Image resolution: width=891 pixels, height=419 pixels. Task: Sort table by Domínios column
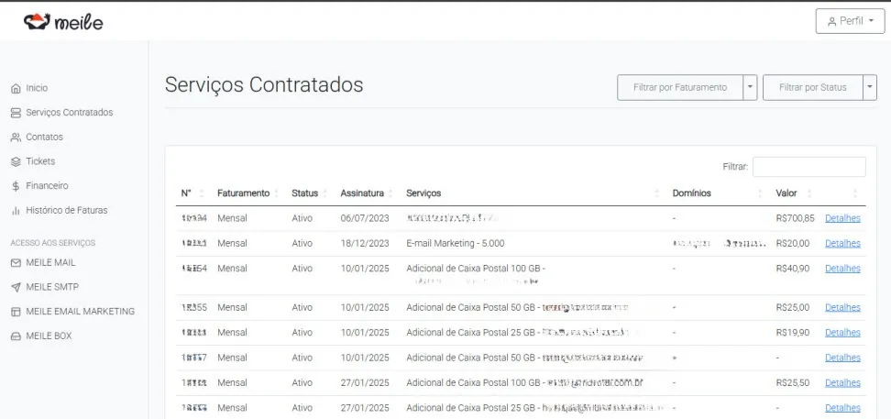pyautogui.click(x=717, y=193)
